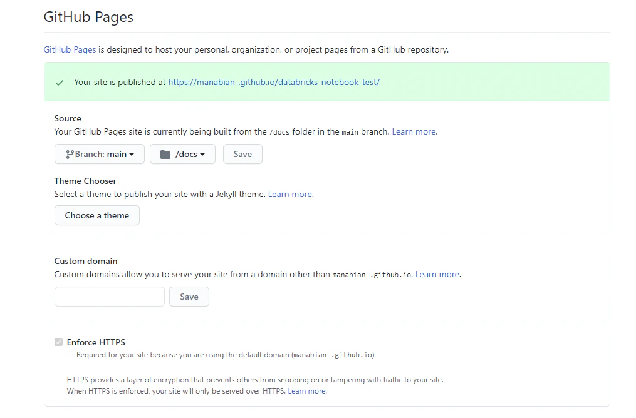Click Save button beside custom domain field
This screenshot has width=636, height=418.
tap(189, 297)
